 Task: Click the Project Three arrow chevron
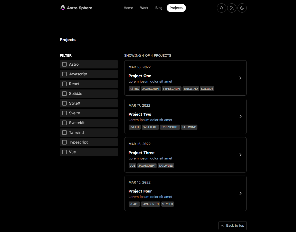pyautogui.click(x=240, y=155)
